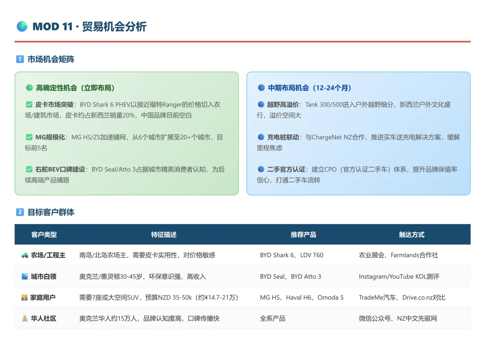The image size is (485, 342).
Task: Click the cell 农业展会、Farmlands合作社
Action: click(x=398, y=255)
